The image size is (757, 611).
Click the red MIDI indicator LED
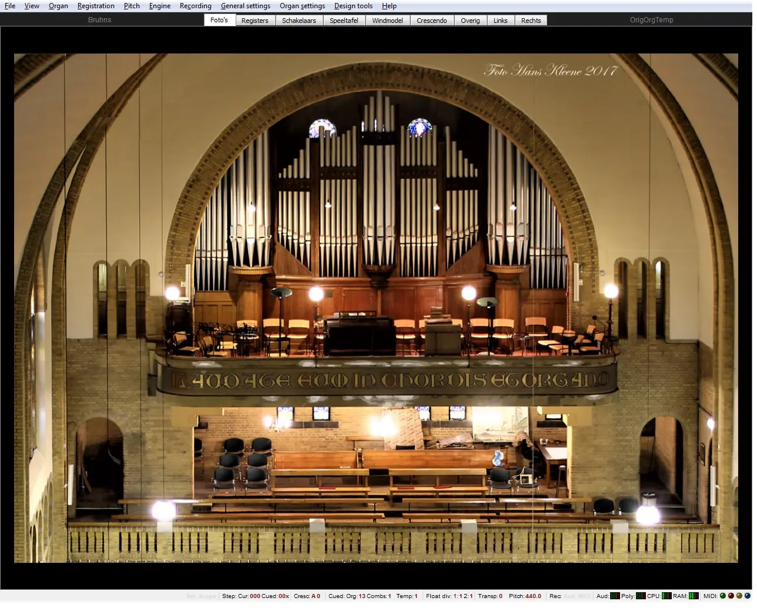pyautogui.click(x=731, y=596)
